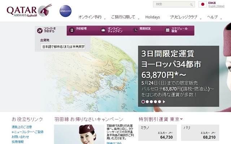Click the 特別割引運賃 heading text
This screenshot has height=144, width=231.
tap(153, 119)
